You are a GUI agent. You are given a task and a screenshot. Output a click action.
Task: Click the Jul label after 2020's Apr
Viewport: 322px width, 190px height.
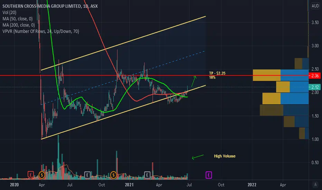coord(70,185)
